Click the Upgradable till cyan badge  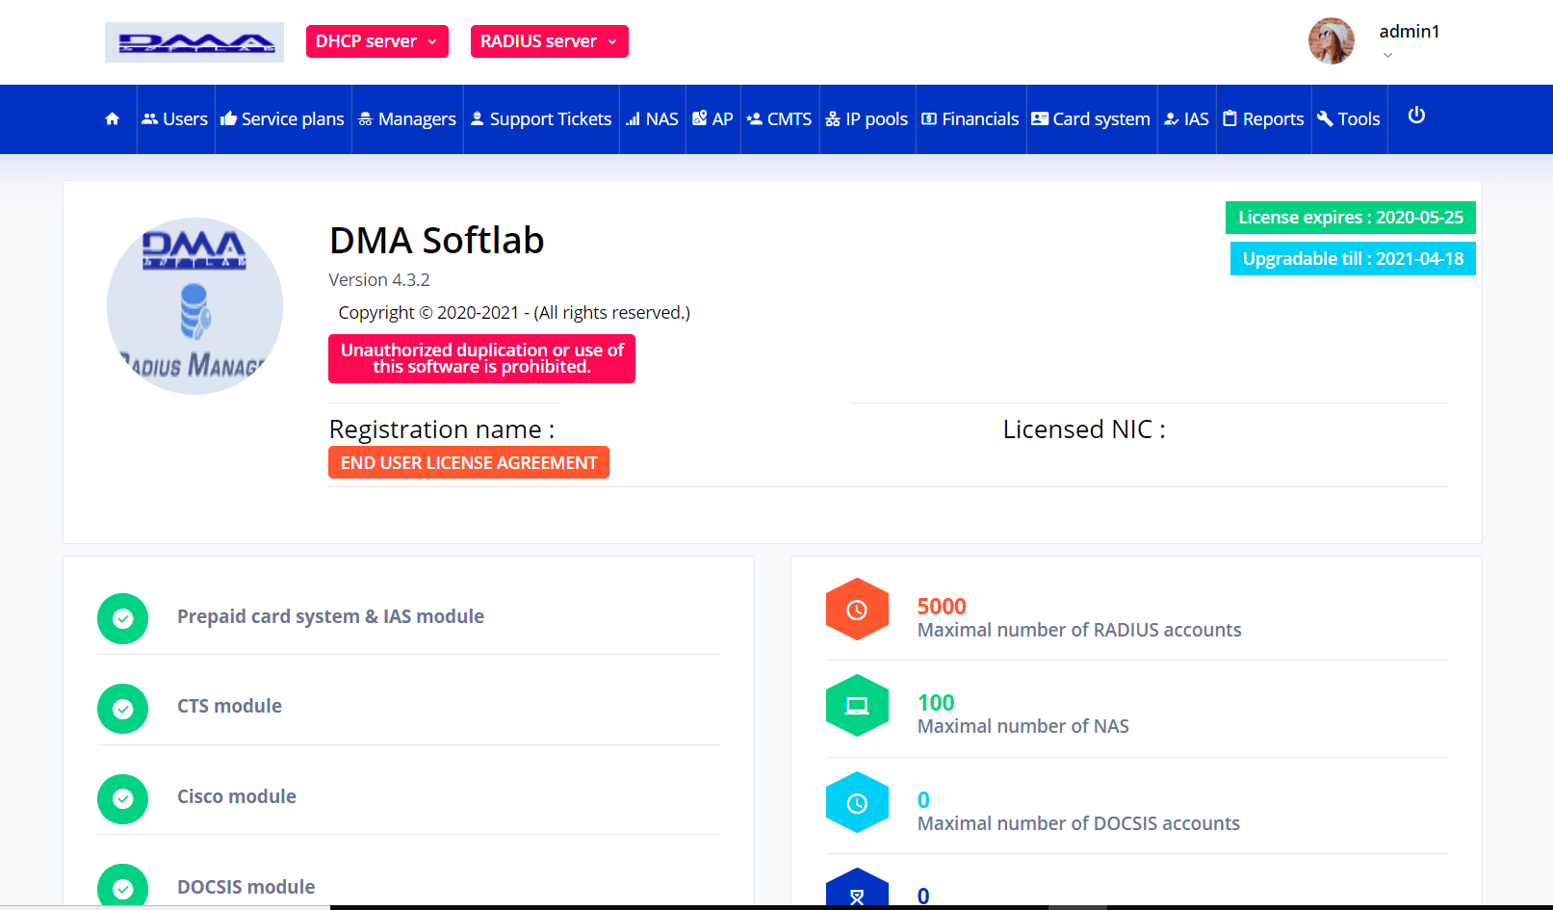tap(1352, 259)
